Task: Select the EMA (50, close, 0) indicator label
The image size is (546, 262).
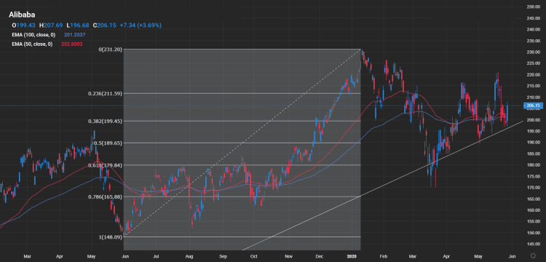Action: click(32, 44)
